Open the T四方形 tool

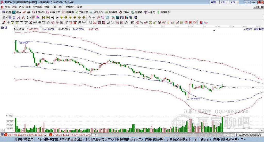(x=82, y=12)
